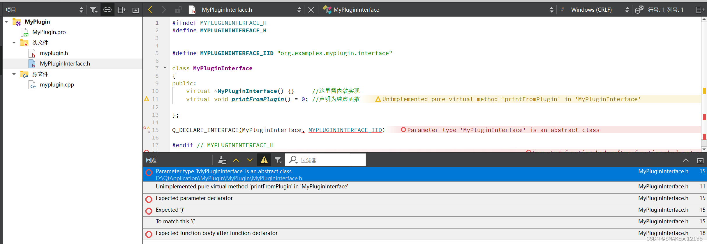Click line number 7 in gutter

pyautogui.click(x=157, y=68)
